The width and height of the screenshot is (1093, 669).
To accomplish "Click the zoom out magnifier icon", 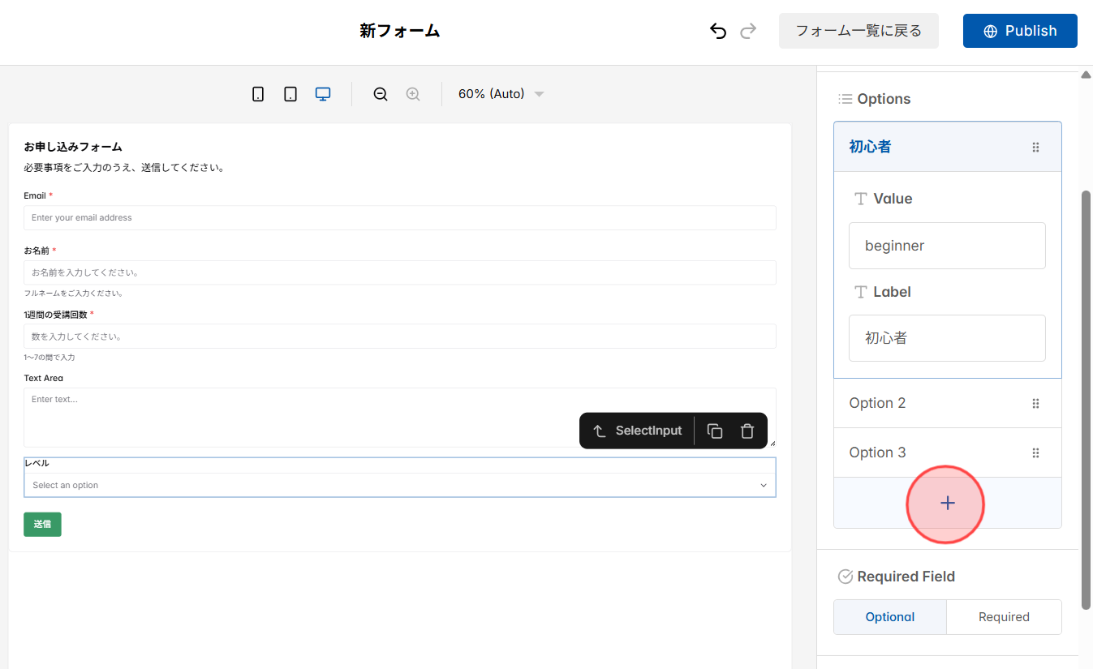I will point(380,93).
